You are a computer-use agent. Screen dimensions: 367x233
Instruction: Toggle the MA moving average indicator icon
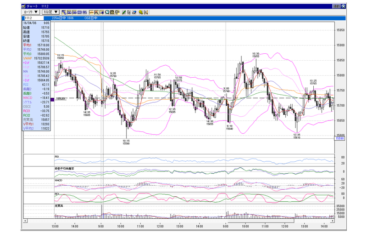coord(69,12)
